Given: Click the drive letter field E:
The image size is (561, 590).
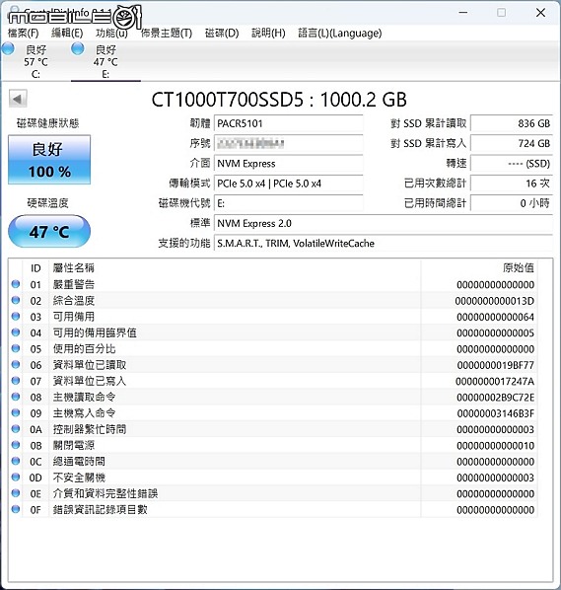Looking at the screenshot, I should tap(289, 203).
